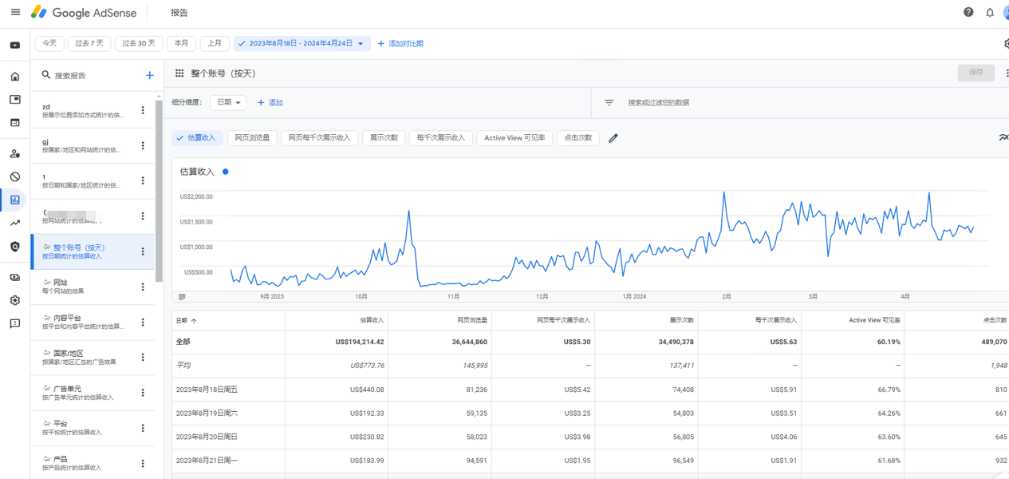Image resolution: width=1009 pixels, height=479 pixels.
Task: Open more options for zd report
Action: [143, 110]
